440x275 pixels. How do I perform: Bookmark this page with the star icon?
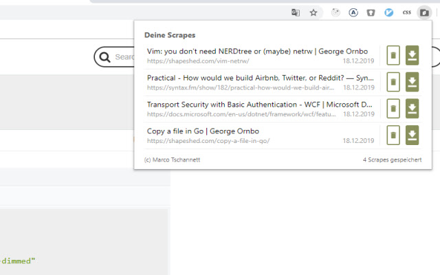click(x=313, y=12)
